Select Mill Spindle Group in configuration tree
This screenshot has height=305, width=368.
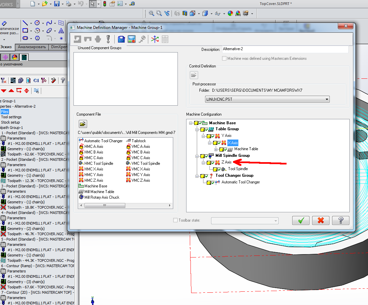tap(233, 155)
